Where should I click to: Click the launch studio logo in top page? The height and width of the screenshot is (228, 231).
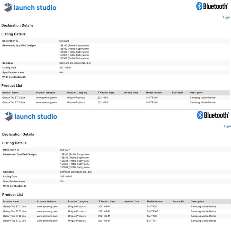tap(30, 7)
